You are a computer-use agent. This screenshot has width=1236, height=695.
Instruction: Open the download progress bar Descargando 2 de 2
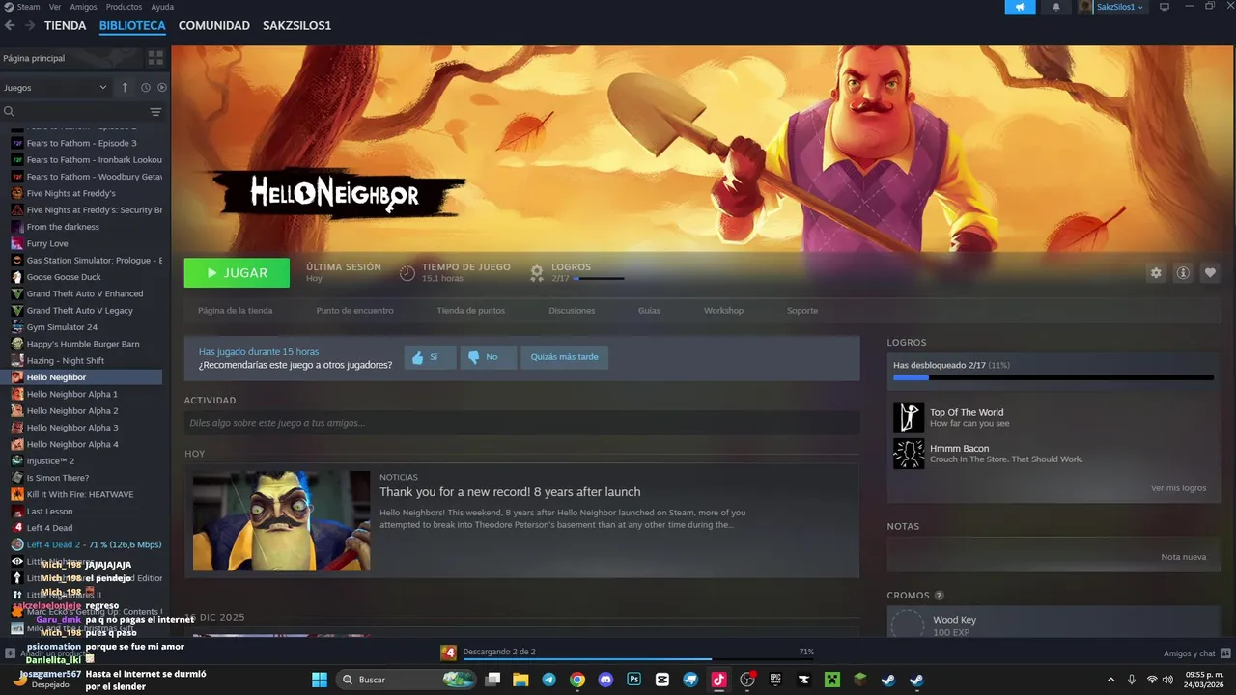point(637,660)
